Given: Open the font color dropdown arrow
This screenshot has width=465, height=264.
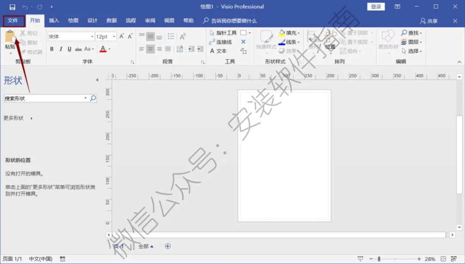Looking at the screenshot, I should tap(110, 49).
